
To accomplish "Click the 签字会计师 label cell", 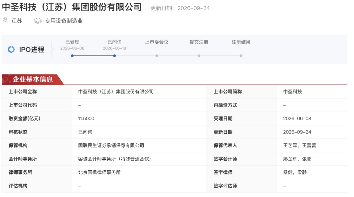I will click(x=242, y=159).
